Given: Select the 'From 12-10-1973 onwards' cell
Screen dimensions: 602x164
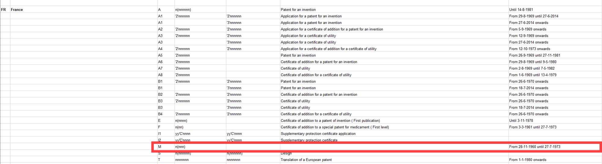Looking at the screenshot, I should (529, 49).
